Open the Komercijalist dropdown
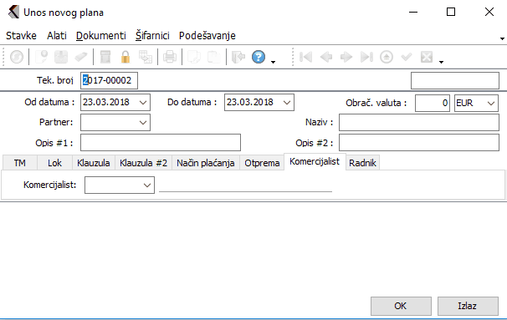 (x=147, y=185)
